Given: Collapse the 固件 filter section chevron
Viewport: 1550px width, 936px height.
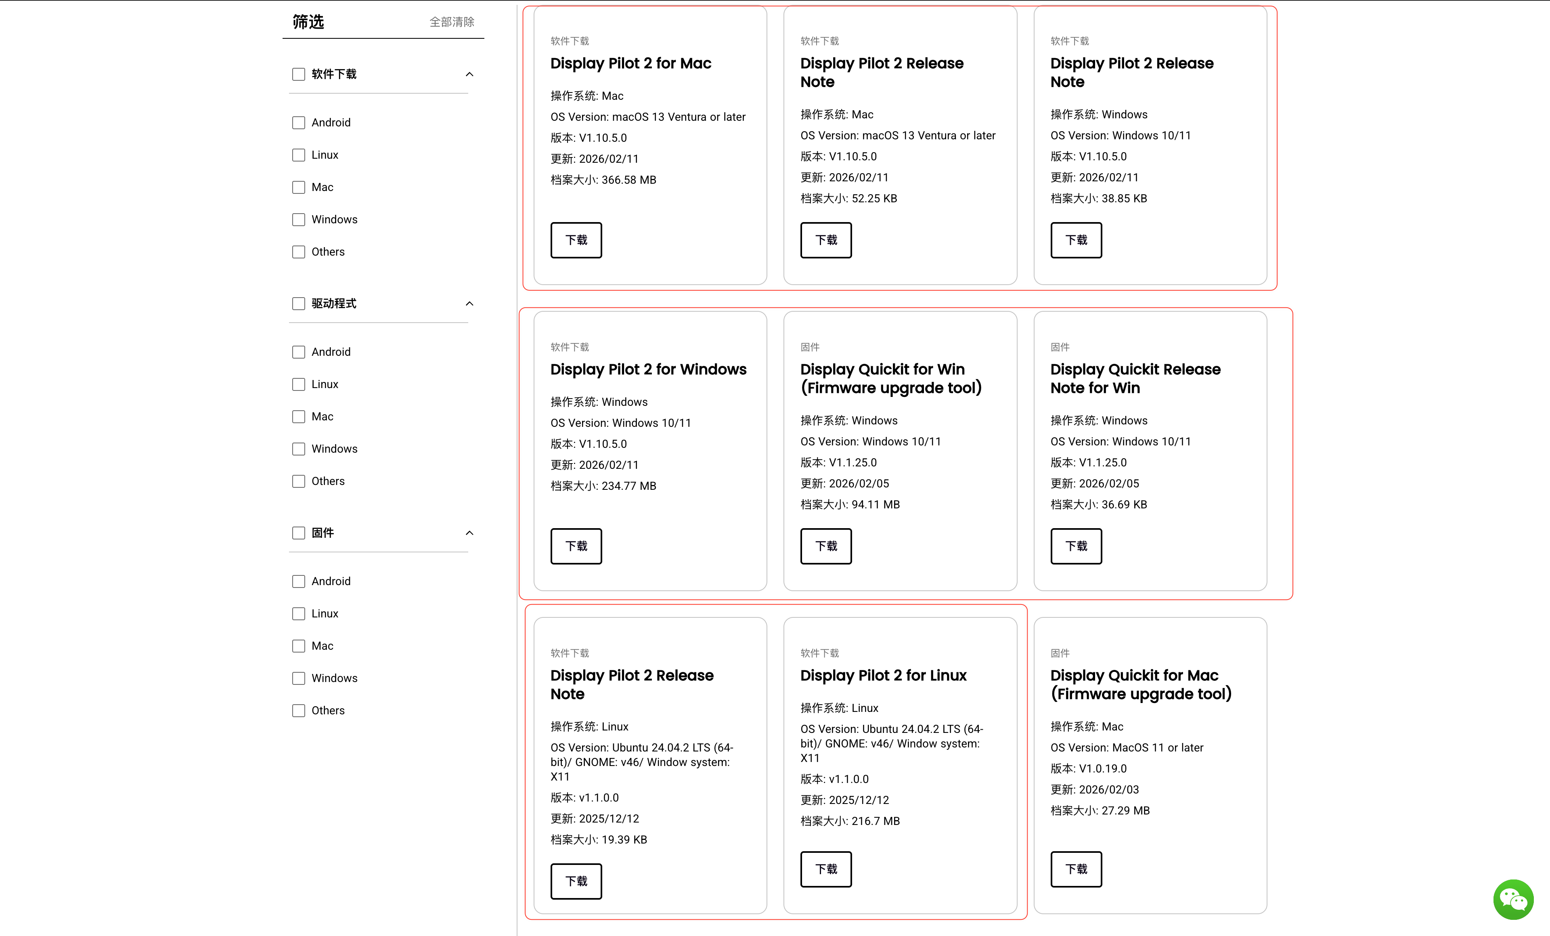Looking at the screenshot, I should click(469, 533).
